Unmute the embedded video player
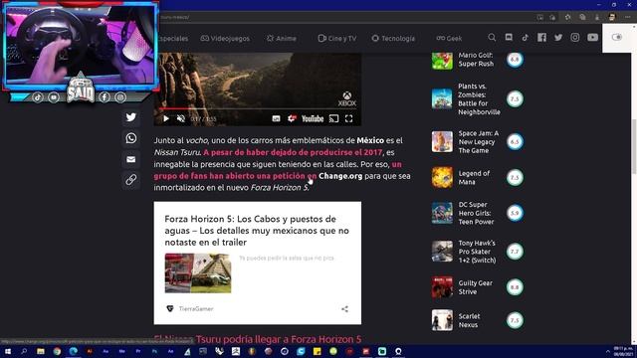The height and width of the screenshot is (358, 637). point(181,119)
